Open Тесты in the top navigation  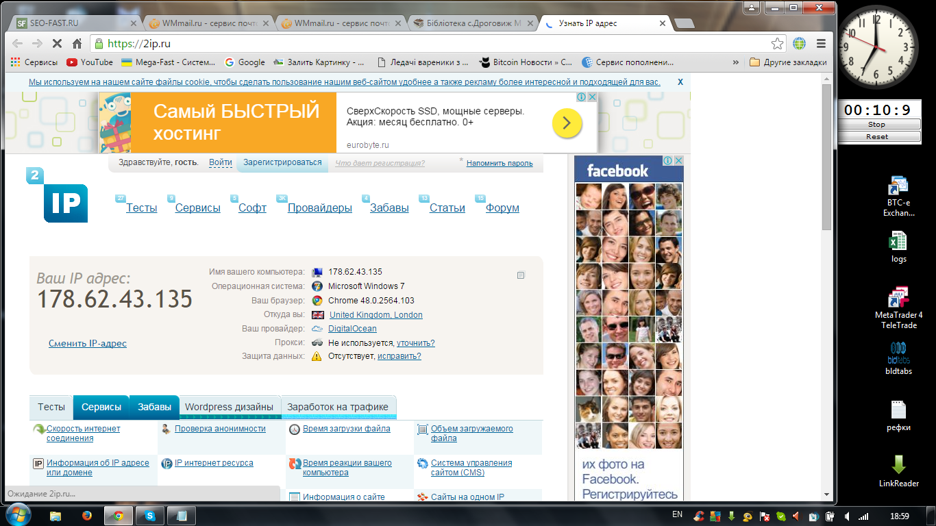click(x=142, y=208)
